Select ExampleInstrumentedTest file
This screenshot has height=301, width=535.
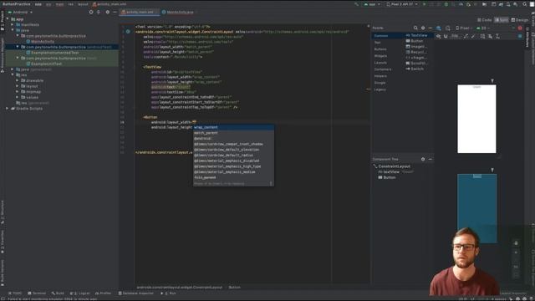(x=53, y=53)
